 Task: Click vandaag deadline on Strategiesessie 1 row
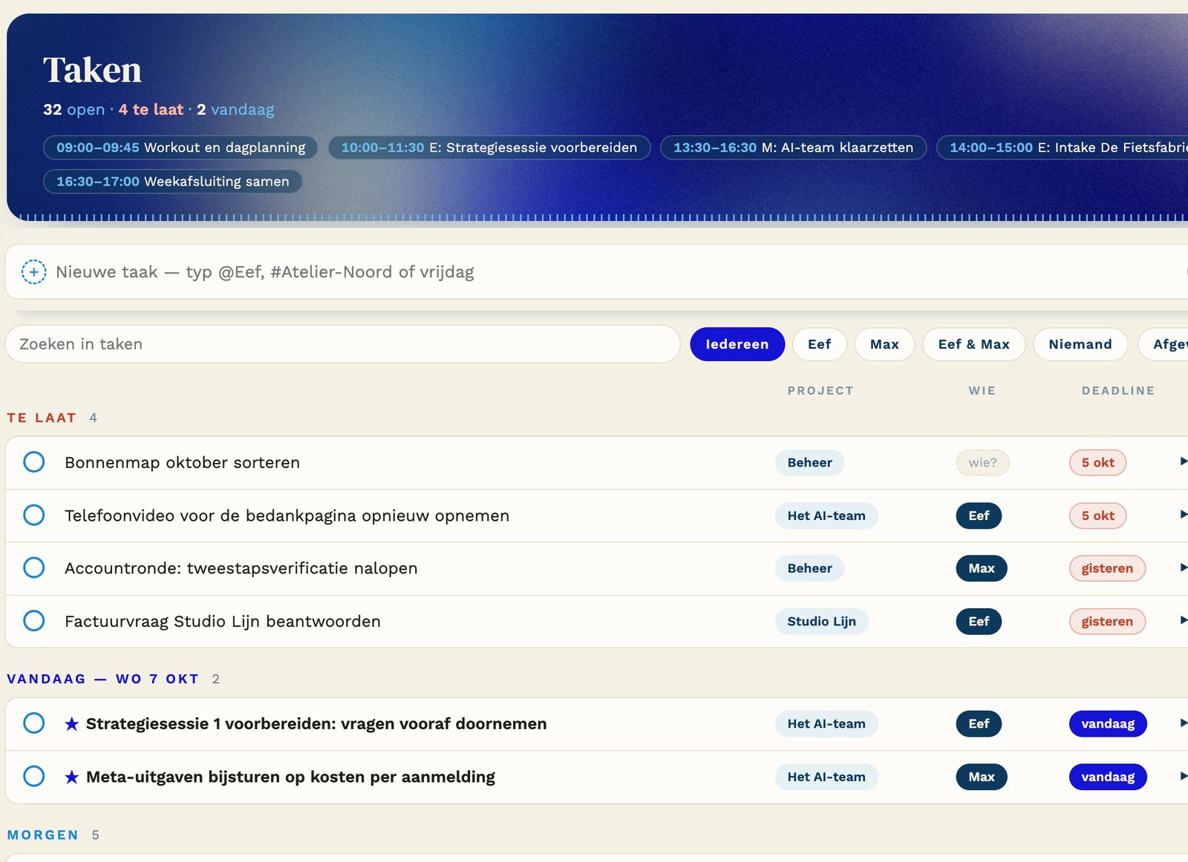pyautogui.click(x=1108, y=724)
